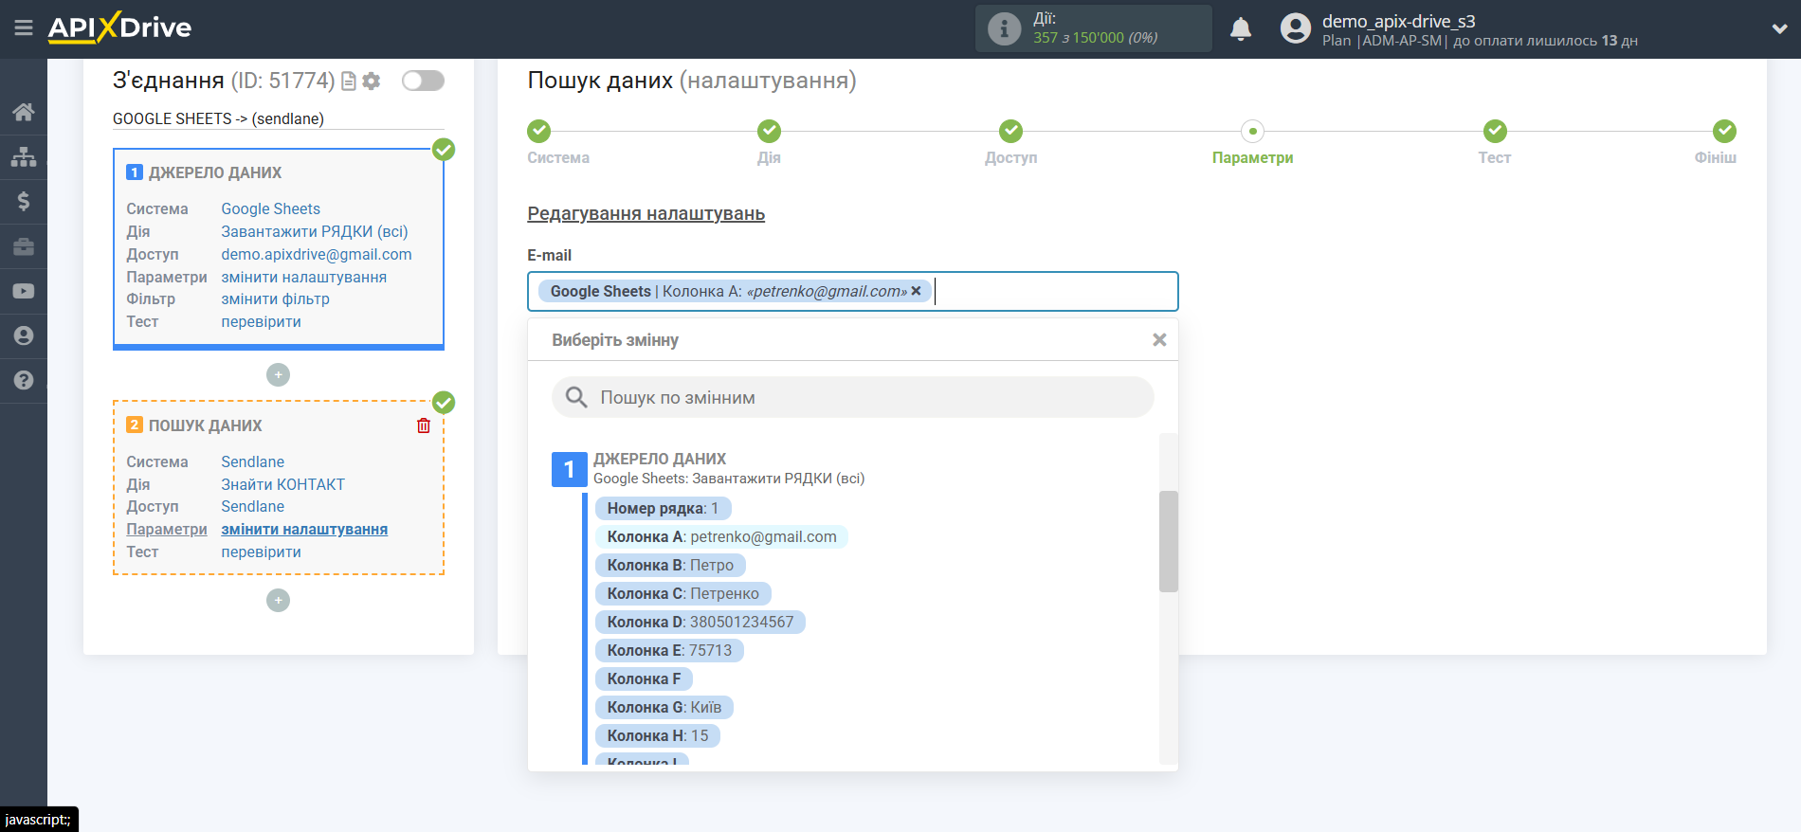
Task: Toggle the connection on/off switch
Action: click(x=423, y=81)
